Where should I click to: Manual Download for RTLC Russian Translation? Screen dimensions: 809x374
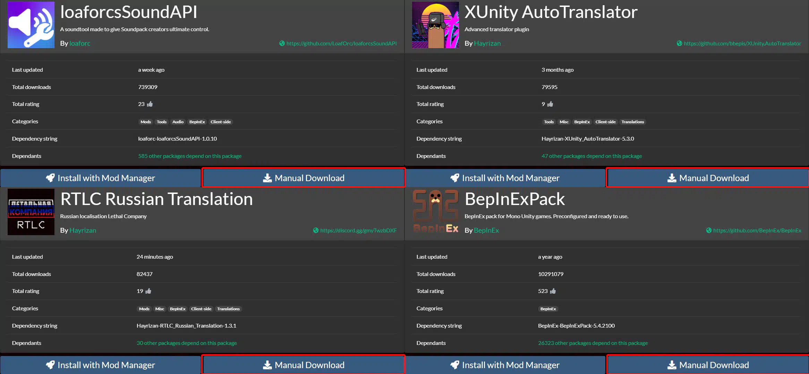tap(304, 365)
